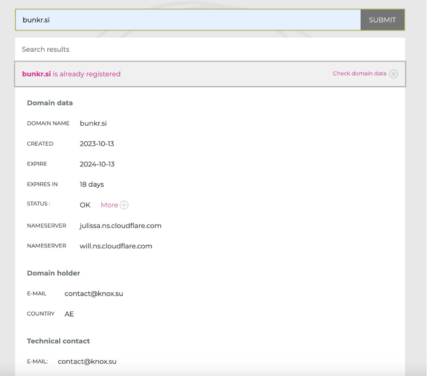Click the DOMAIN NAME label
This screenshot has height=376, width=427.
[48, 123]
